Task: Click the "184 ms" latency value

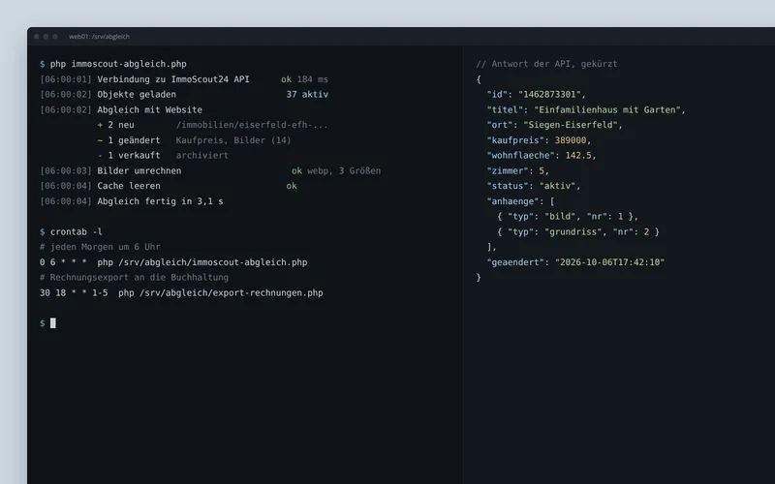Action: (x=312, y=79)
